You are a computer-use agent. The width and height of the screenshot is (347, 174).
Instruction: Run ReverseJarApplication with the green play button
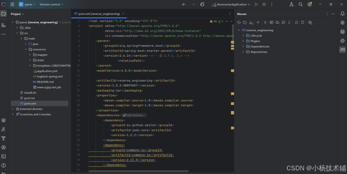pos(256,4)
